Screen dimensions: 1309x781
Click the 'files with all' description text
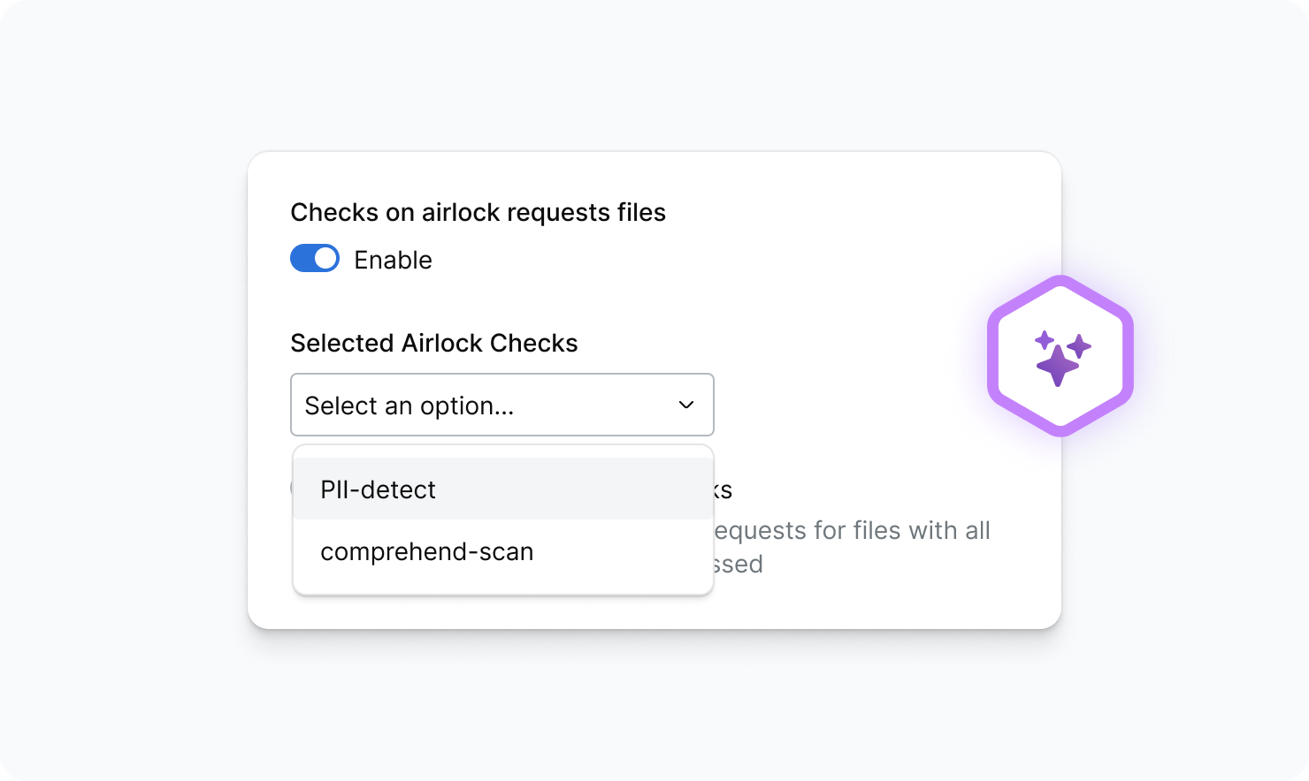coord(920,530)
